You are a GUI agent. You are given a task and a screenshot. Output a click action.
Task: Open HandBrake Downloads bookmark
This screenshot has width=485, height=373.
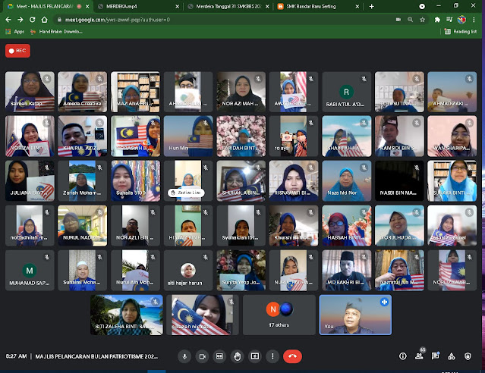pos(56,32)
